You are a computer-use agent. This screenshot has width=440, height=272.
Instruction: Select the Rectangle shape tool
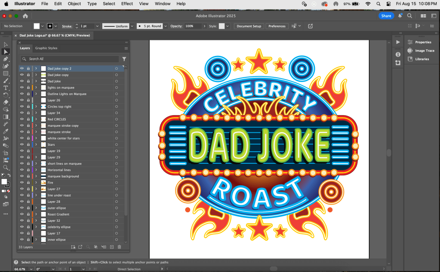tap(6, 73)
